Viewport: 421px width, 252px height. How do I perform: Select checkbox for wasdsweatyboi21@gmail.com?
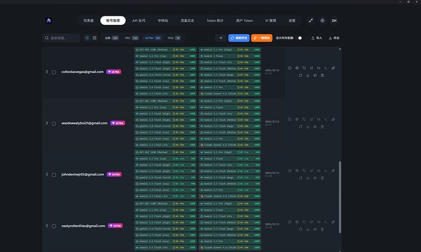[x=54, y=124]
